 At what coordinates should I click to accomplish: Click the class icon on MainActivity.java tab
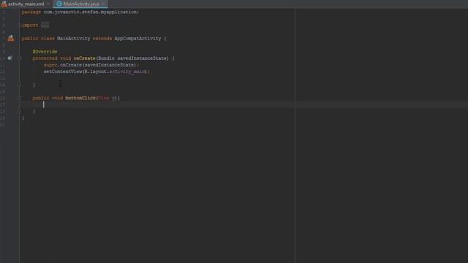(59, 4)
